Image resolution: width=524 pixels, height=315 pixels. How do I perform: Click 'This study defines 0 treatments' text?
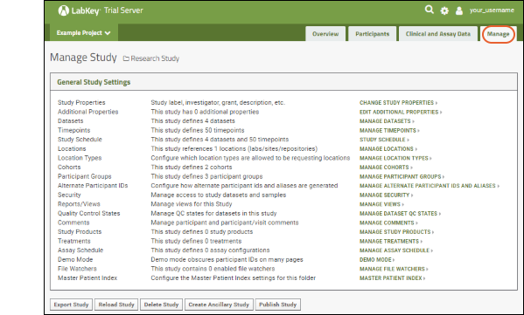(196, 241)
